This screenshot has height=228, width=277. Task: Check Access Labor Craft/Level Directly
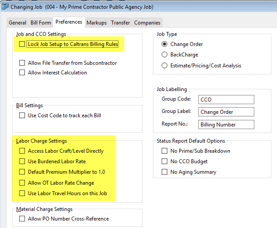[x=22, y=151]
